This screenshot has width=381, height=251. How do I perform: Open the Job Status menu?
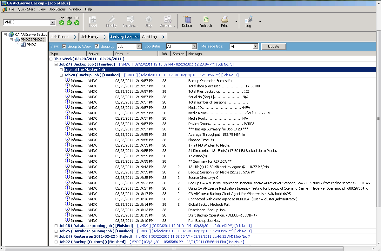(57, 9)
